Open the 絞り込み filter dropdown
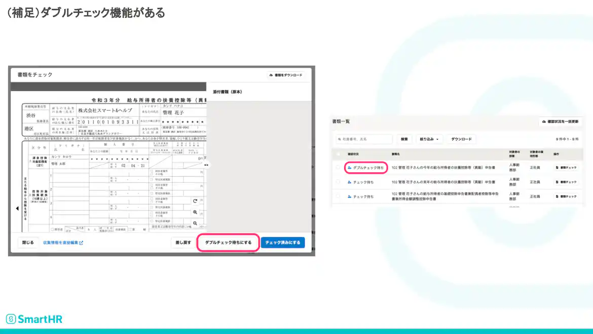Screen dimensions: 593x334 [x=429, y=139]
